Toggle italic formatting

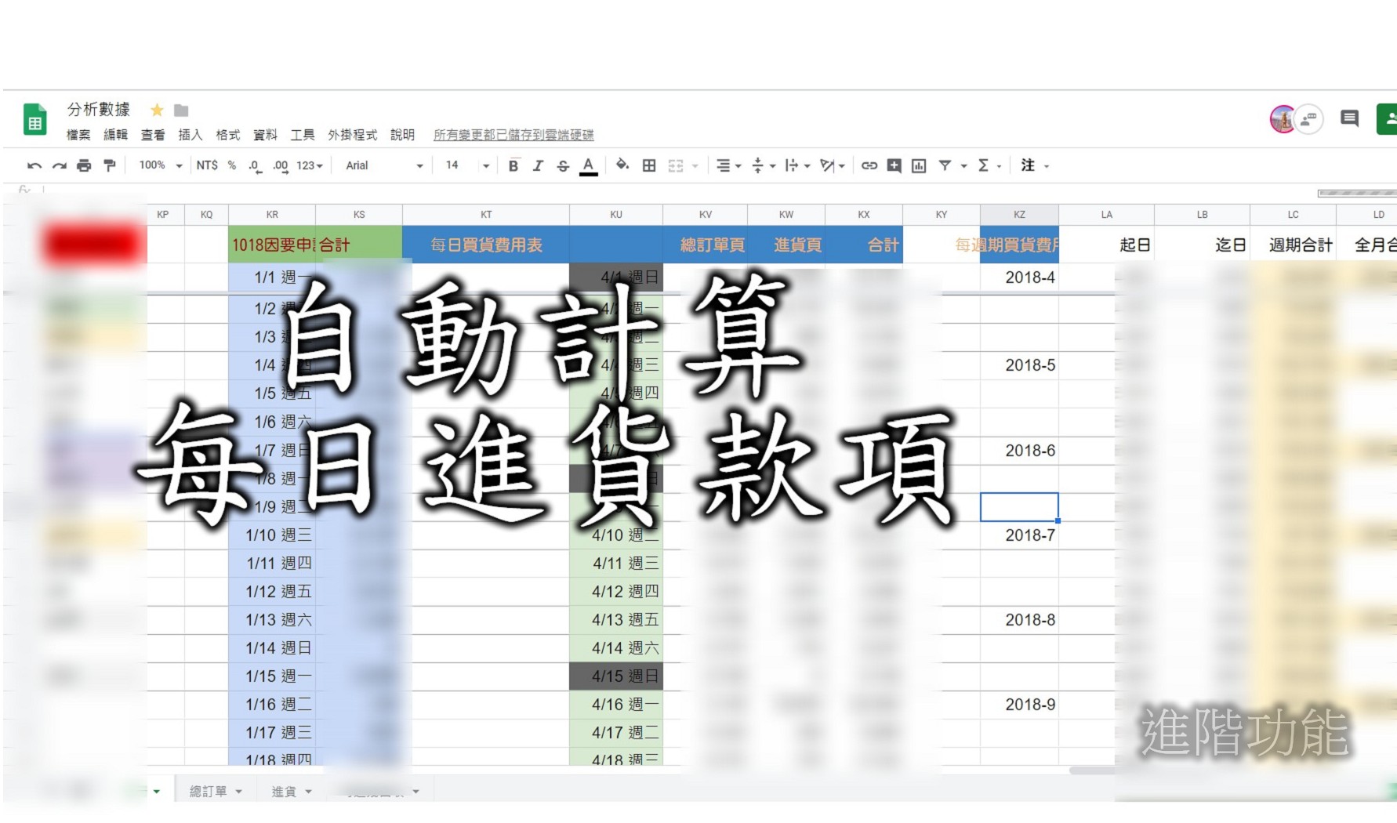(538, 165)
